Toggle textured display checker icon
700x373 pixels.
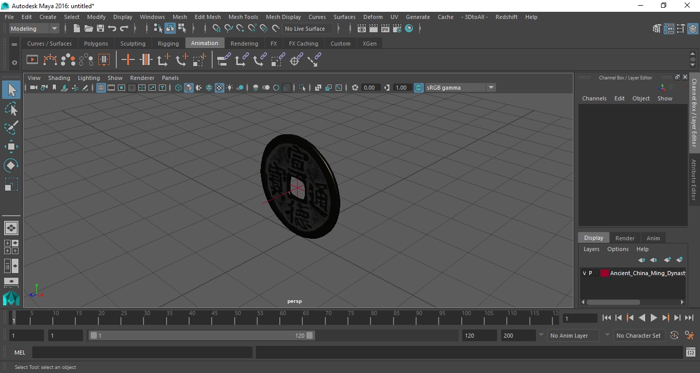pos(219,88)
